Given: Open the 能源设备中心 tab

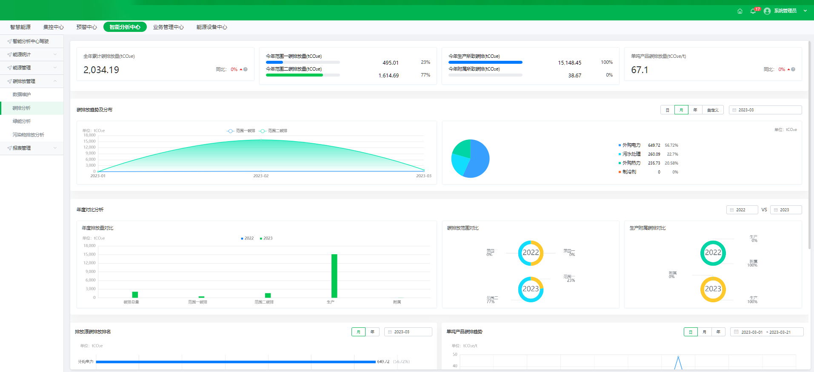Looking at the screenshot, I should point(211,27).
